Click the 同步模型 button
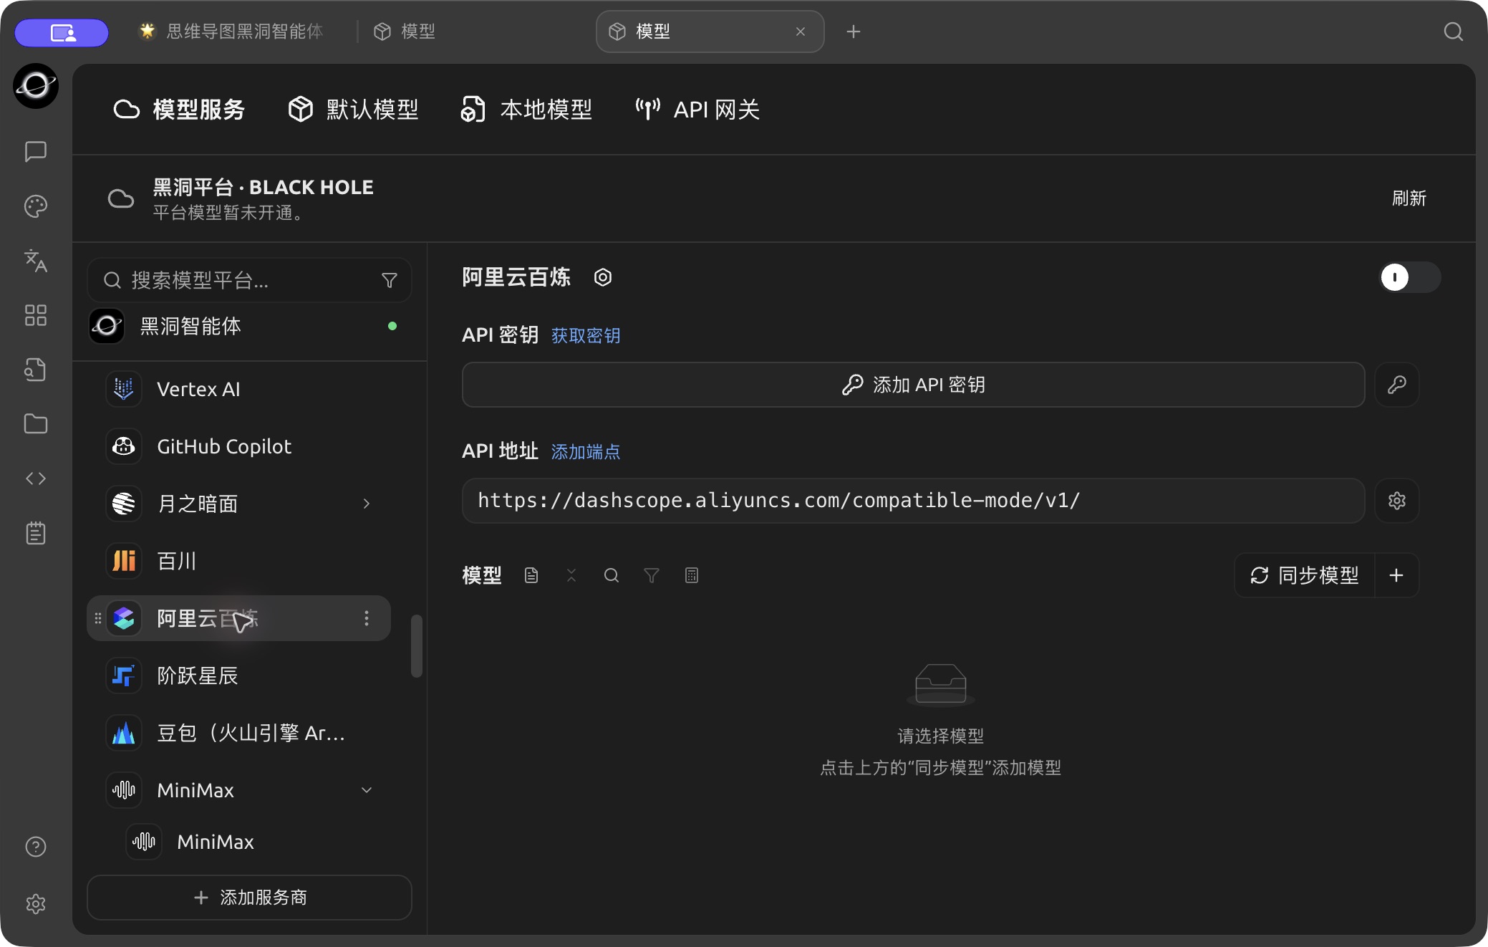 click(1305, 575)
